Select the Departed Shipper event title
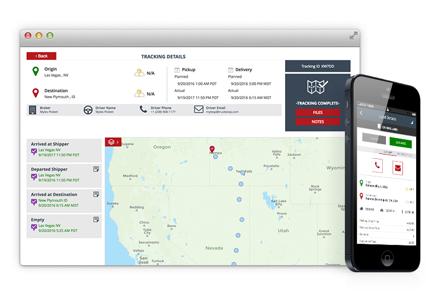This screenshot has height=292, width=426. coord(49,169)
